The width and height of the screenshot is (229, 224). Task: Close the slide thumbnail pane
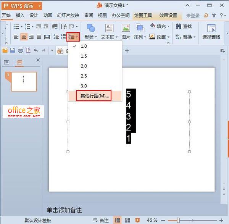[x=38, y=60]
